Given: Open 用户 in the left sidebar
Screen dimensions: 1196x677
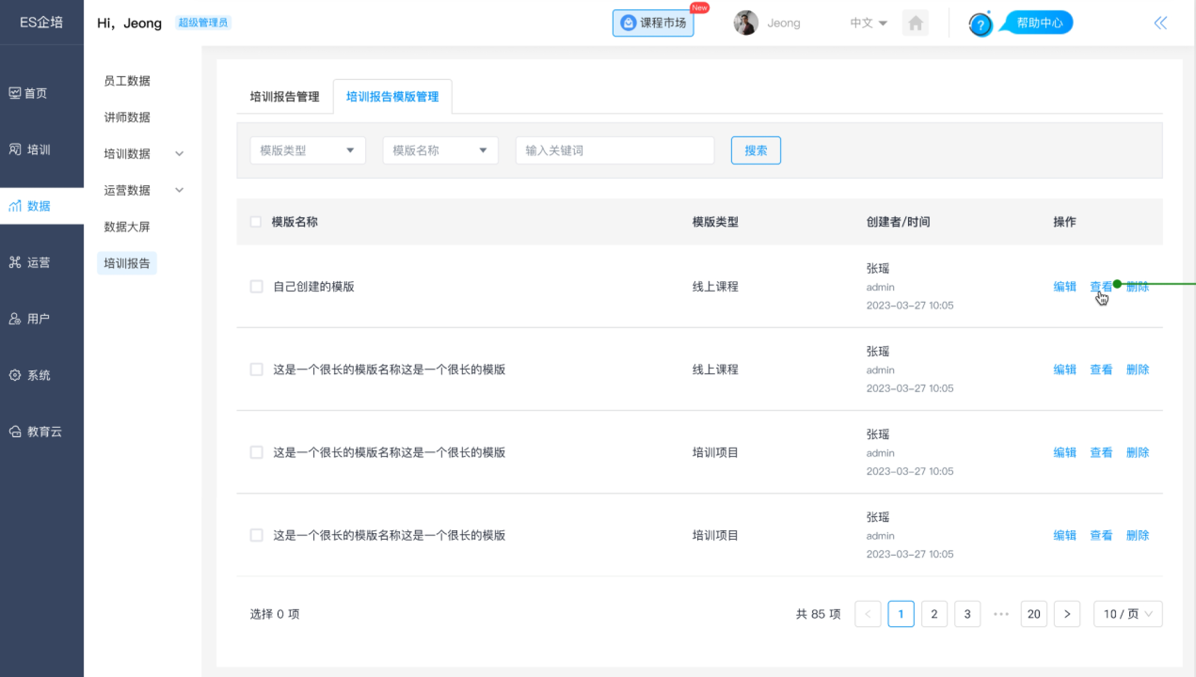Looking at the screenshot, I should coord(29,319).
